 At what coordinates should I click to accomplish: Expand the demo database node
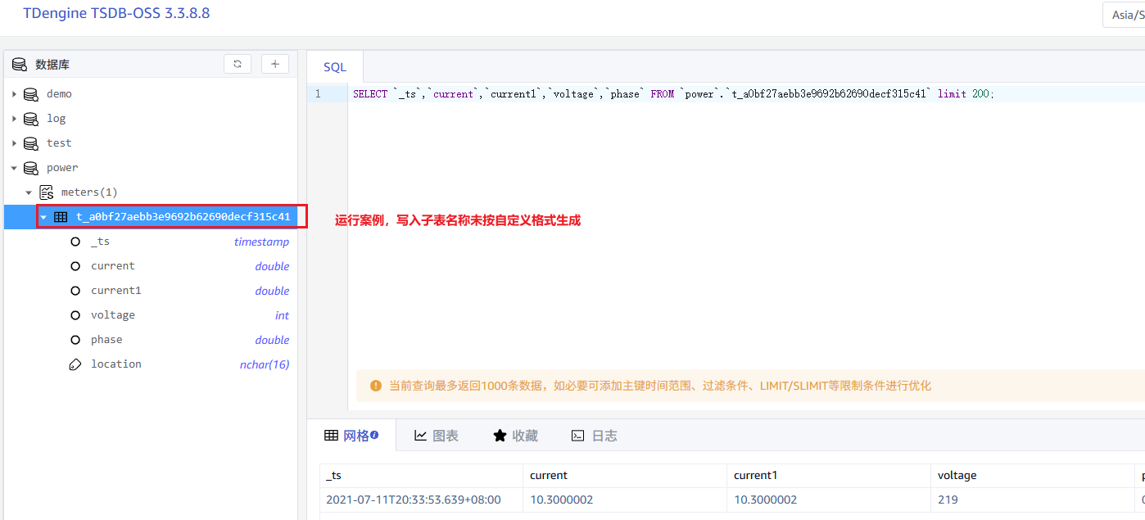(x=14, y=94)
